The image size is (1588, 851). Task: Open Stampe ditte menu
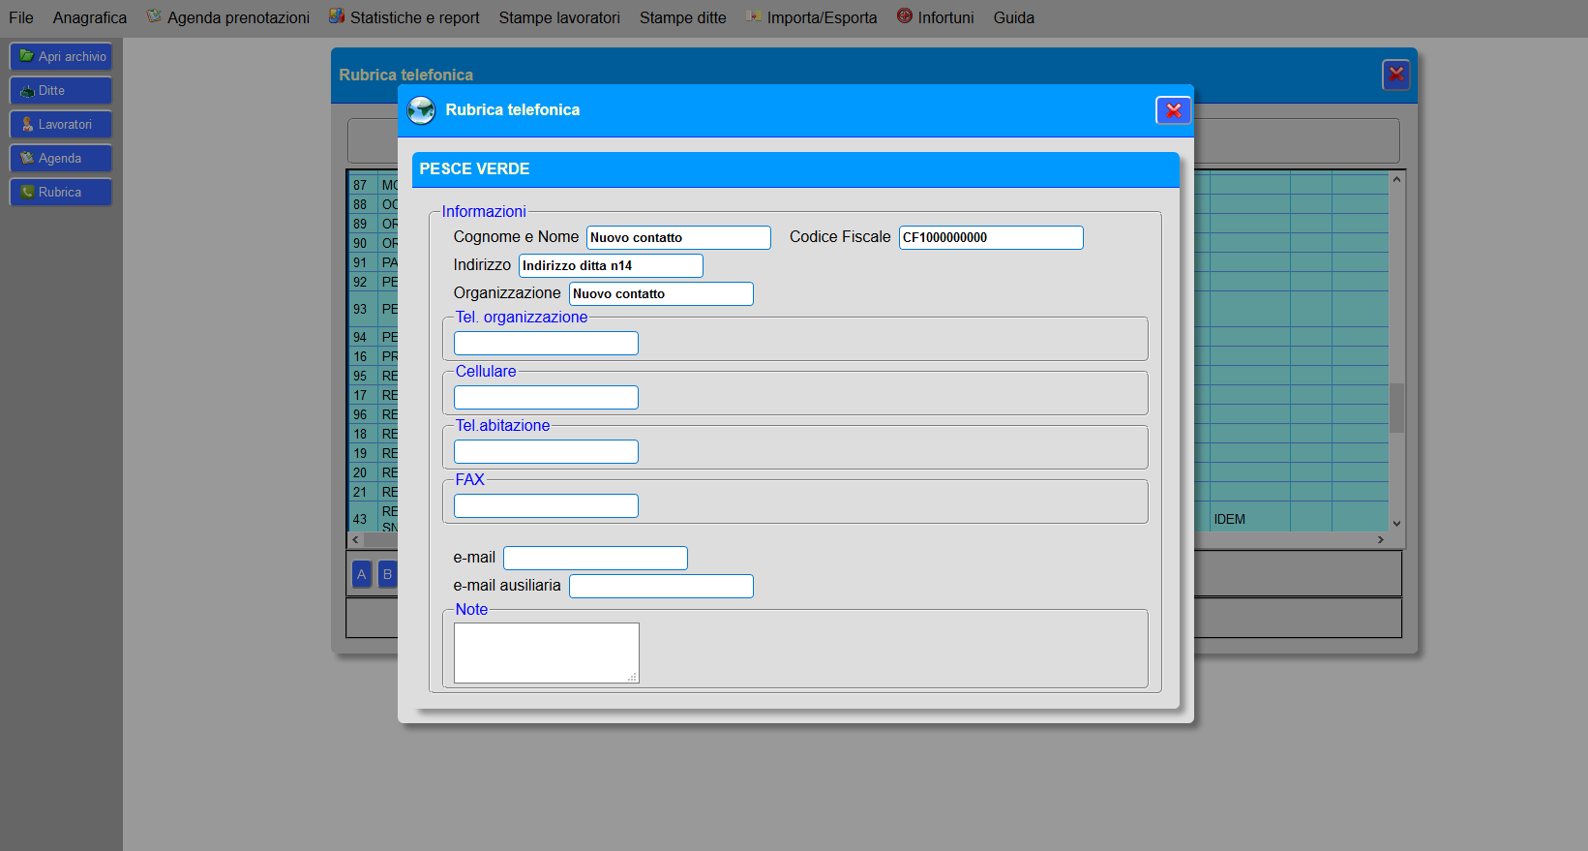point(682,17)
